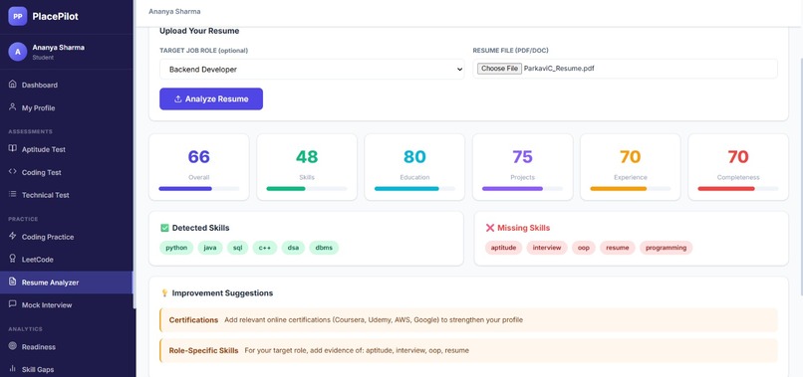This screenshot has height=377, width=803.
Task: Click the Coding Practice lightning icon
Action: pyautogui.click(x=13, y=237)
